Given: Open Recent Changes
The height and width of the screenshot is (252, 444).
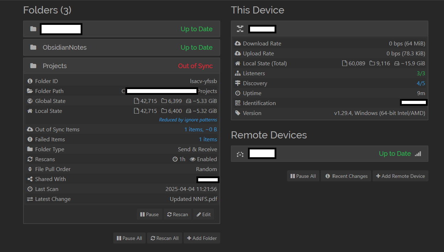Looking at the screenshot, I should [346, 176].
